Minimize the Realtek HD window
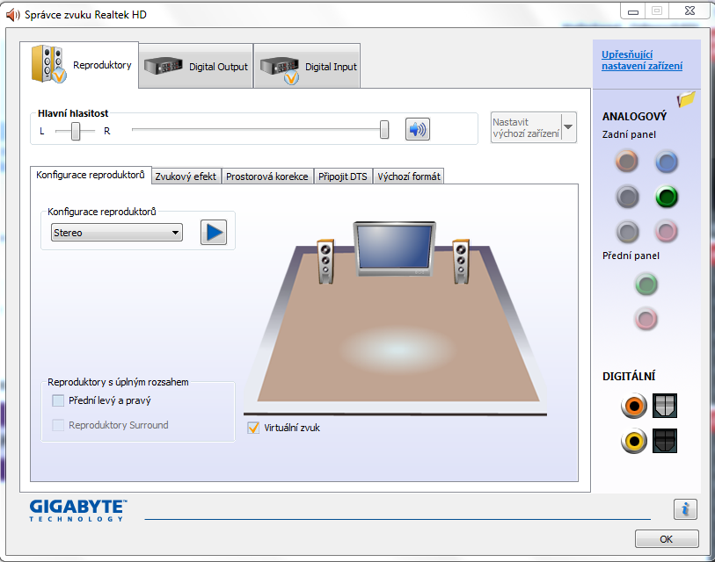The width and height of the screenshot is (715, 562). click(x=633, y=11)
